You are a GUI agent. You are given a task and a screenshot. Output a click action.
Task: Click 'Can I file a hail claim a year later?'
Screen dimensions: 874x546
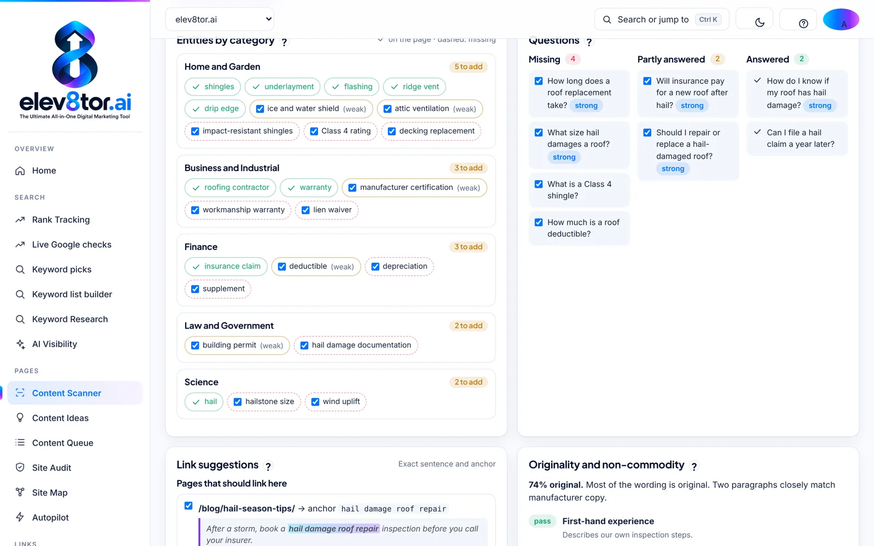tap(797, 139)
